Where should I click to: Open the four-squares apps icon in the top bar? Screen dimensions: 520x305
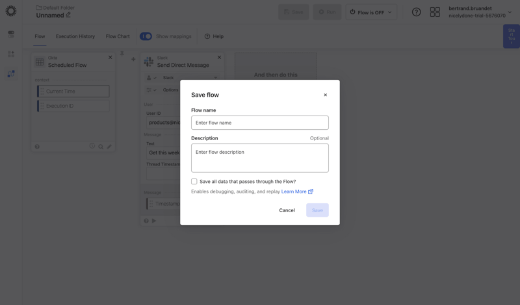click(435, 12)
